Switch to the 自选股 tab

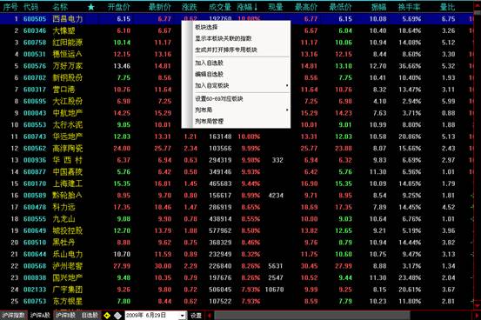click(x=90, y=316)
